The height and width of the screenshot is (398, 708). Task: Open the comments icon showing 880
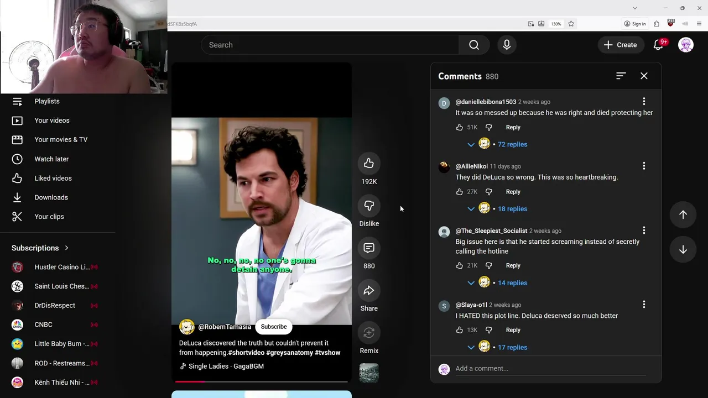pyautogui.click(x=369, y=248)
